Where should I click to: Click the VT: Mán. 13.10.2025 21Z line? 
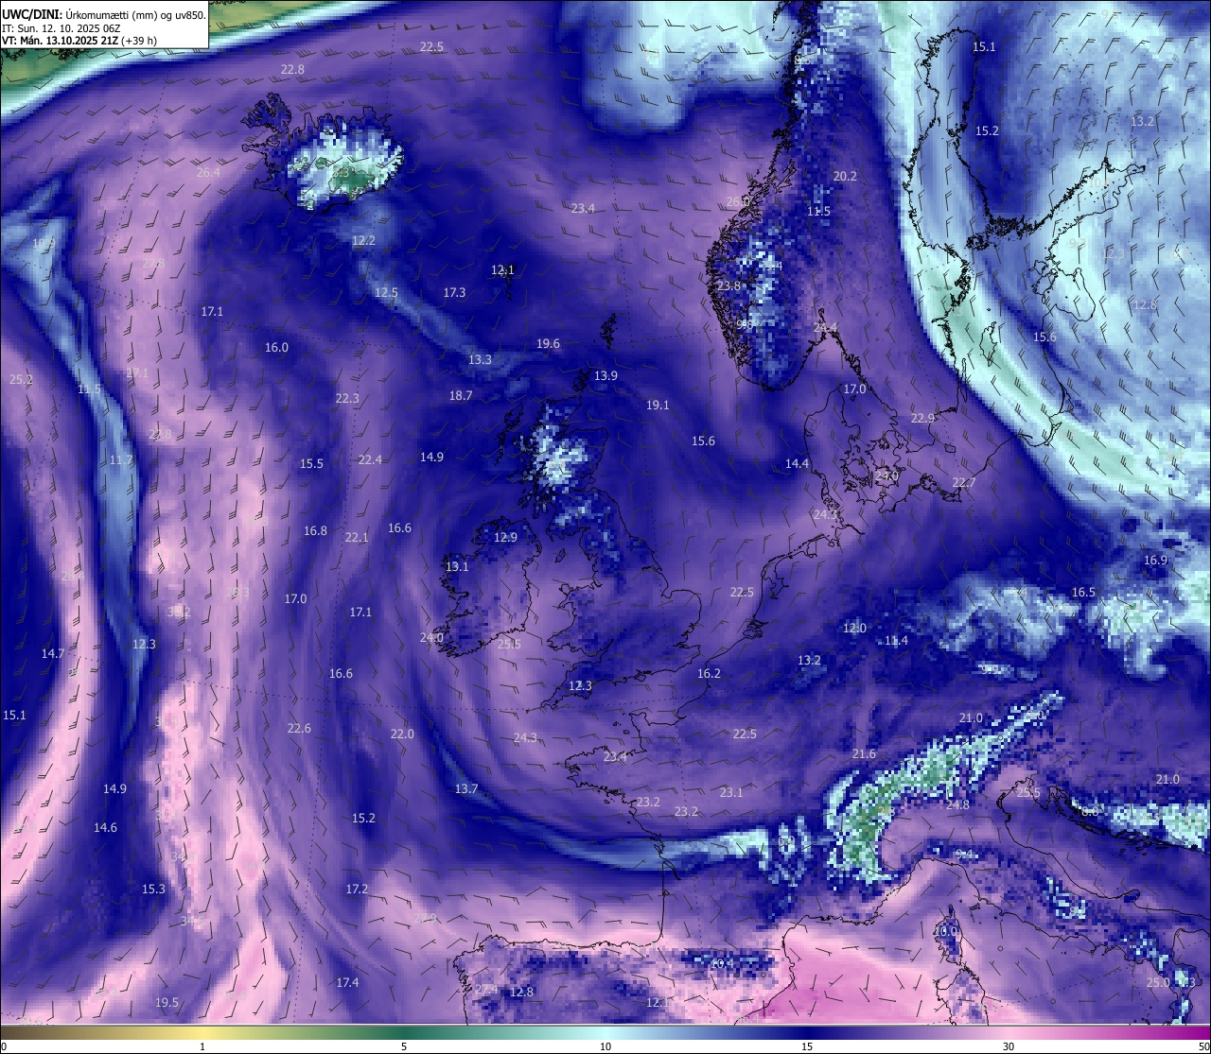point(79,41)
